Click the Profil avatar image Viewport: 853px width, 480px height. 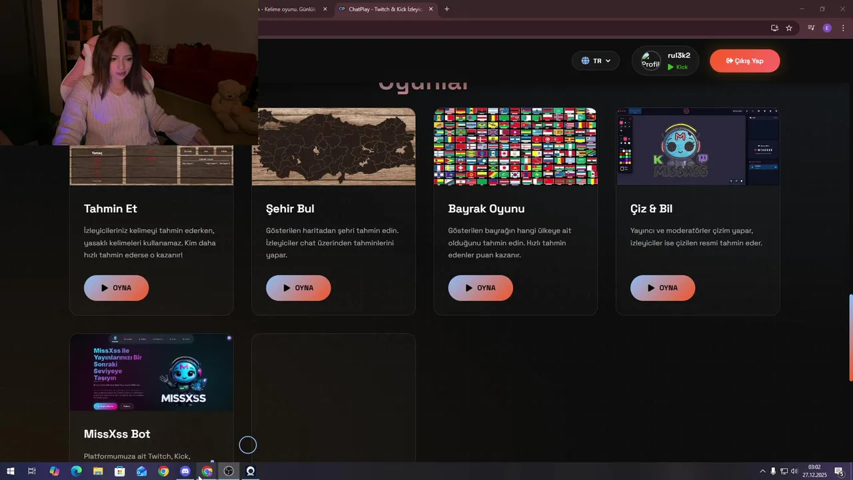tap(650, 62)
